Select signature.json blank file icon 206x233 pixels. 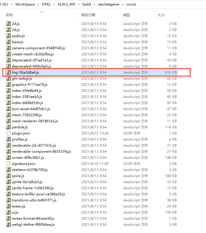click(8, 164)
